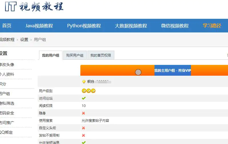Go to 微信视频教程 in the nav bar

click(x=175, y=26)
